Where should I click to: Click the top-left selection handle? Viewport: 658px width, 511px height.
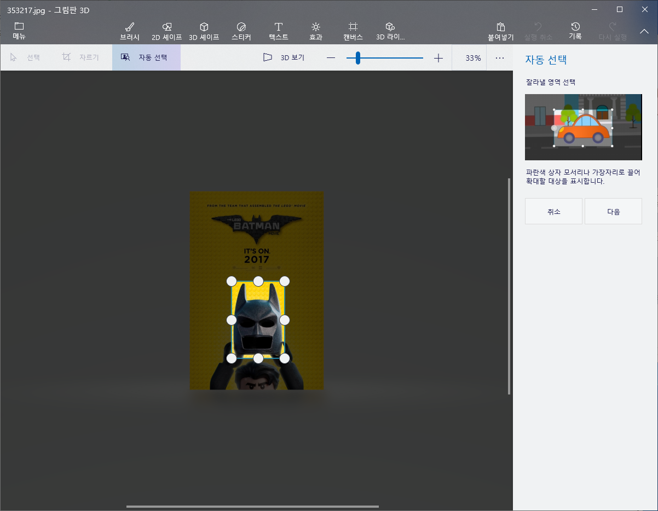click(232, 281)
